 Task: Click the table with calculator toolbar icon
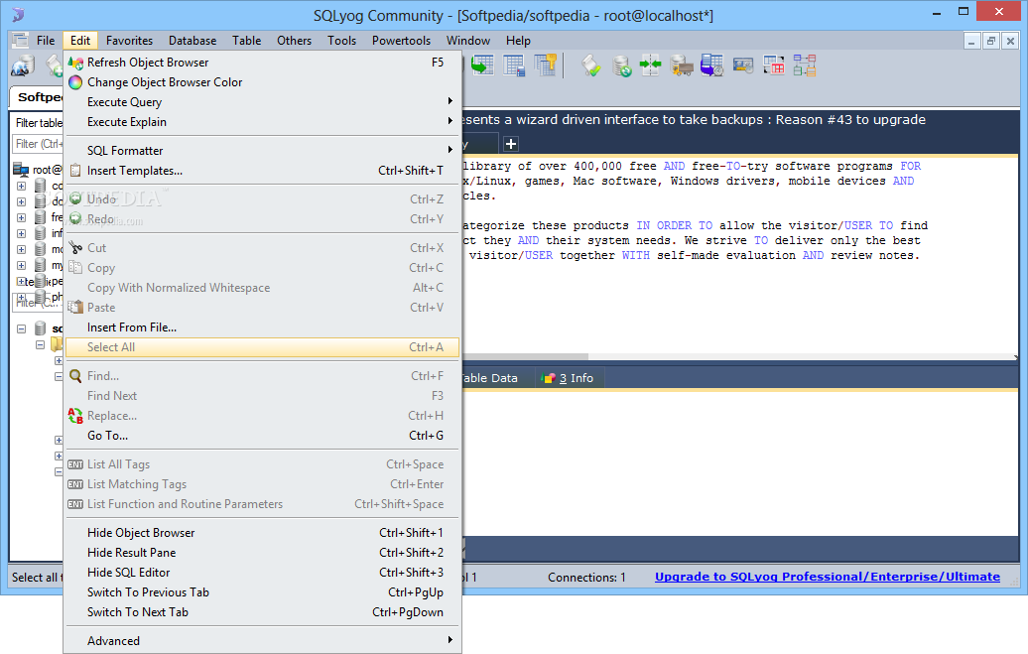pos(514,65)
